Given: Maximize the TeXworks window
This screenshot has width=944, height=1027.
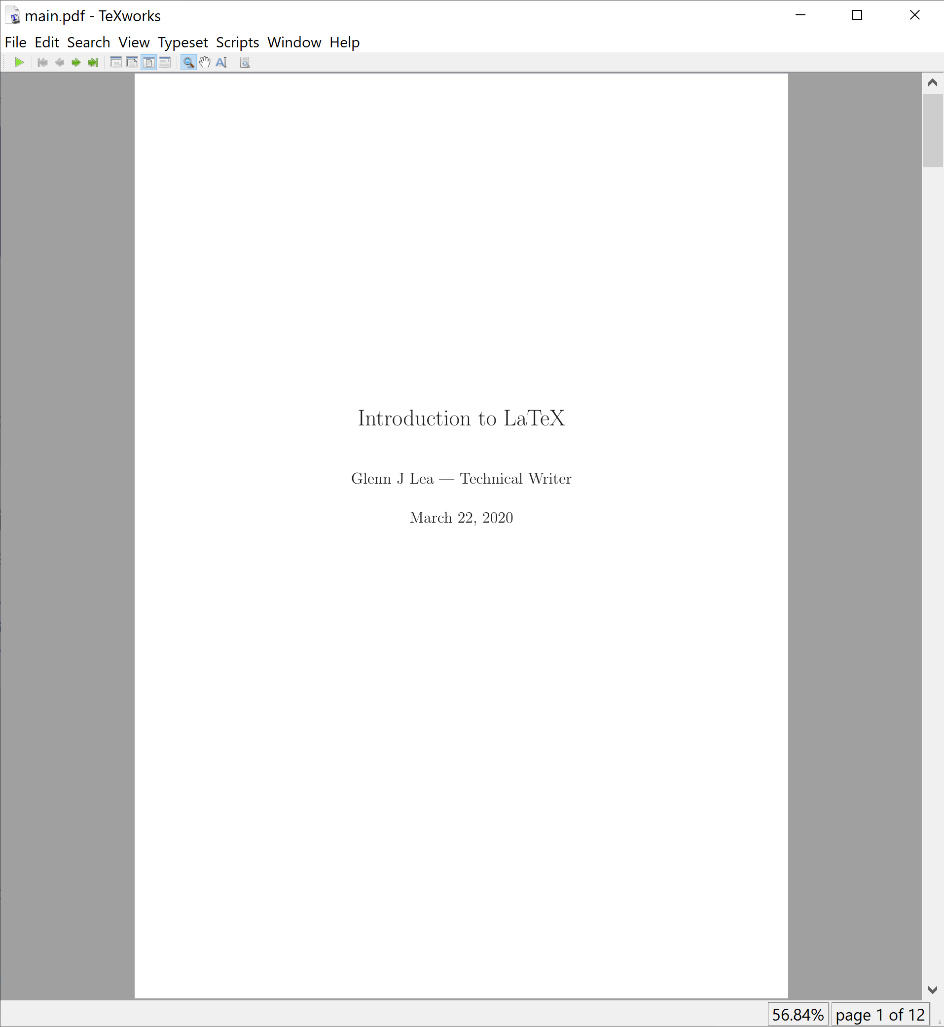Looking at the screenshot, I should 857,15.
